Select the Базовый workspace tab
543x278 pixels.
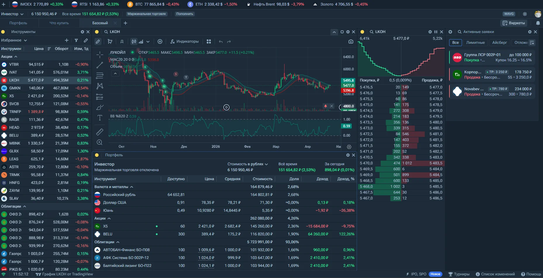(100, 23)
